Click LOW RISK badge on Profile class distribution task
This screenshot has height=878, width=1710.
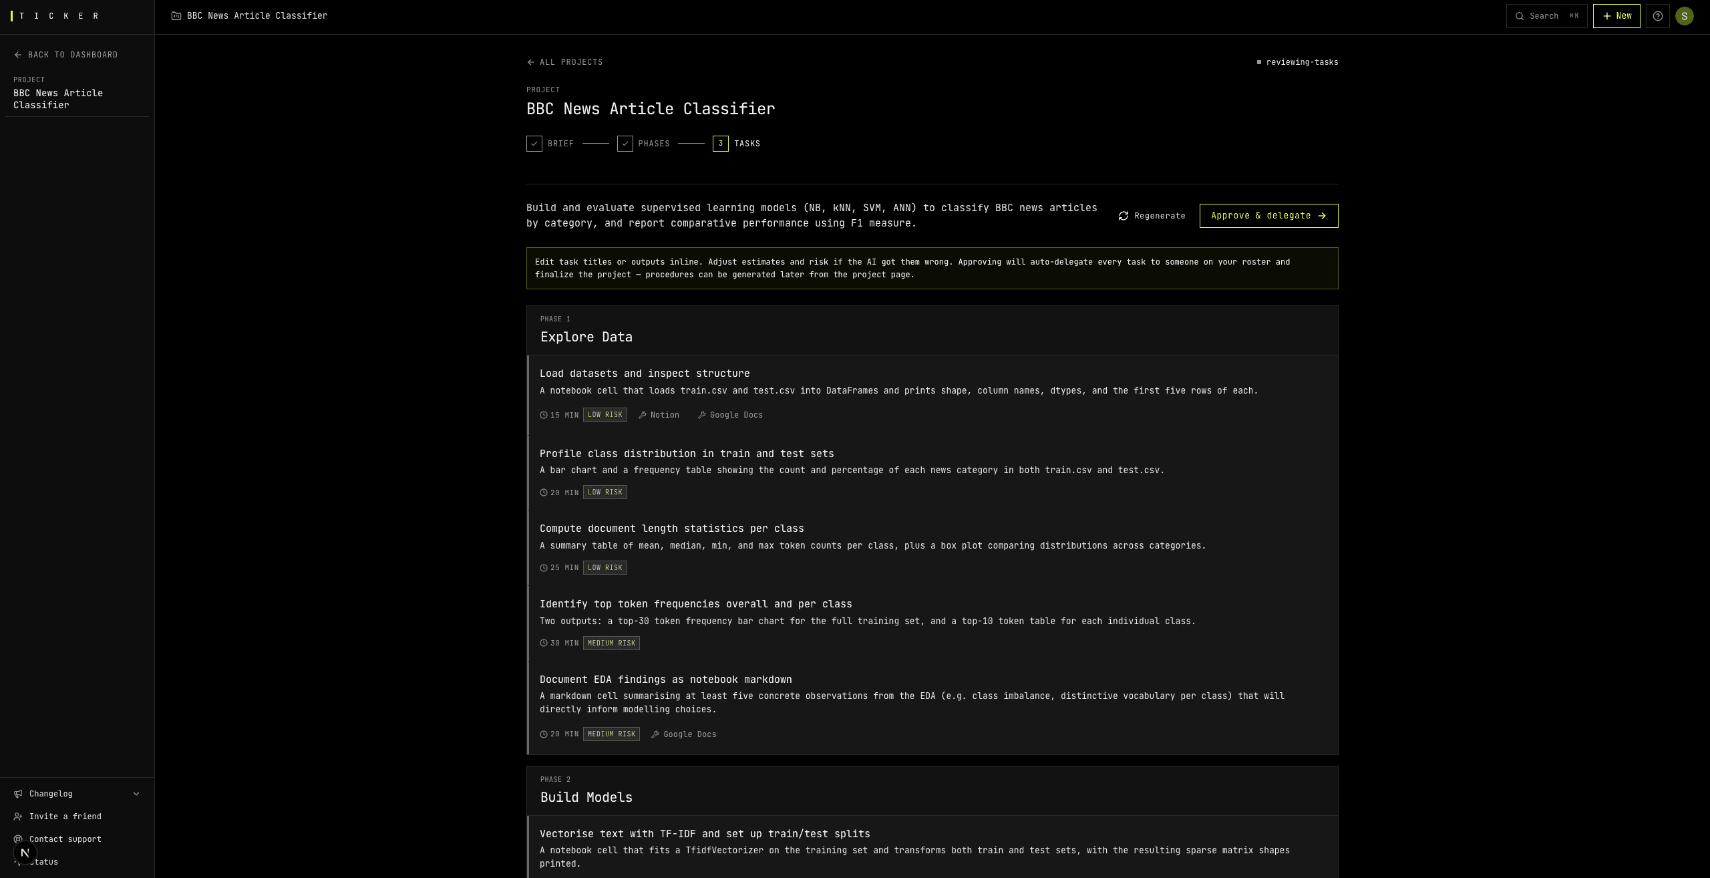click(x=605, y=492)
